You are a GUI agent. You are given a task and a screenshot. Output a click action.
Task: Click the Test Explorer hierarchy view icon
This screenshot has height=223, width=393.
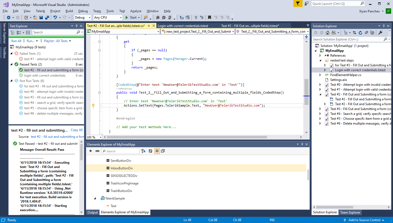pos(13,32)
